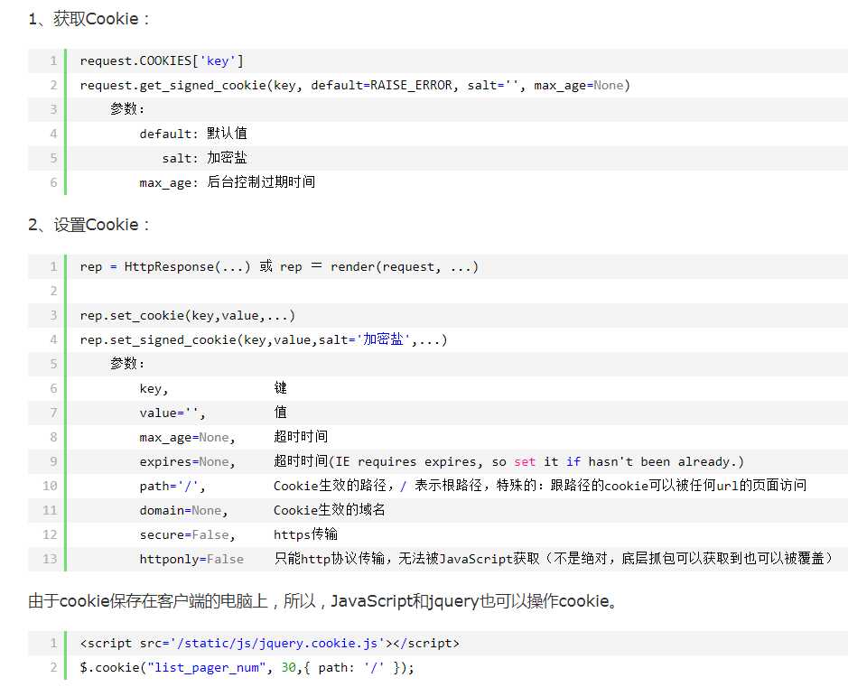Image resolution: width=848 pixels, height=687 pixels.
Task: Click the $.cookie("list_pager_num") code line
Action: tap(247, 667)
